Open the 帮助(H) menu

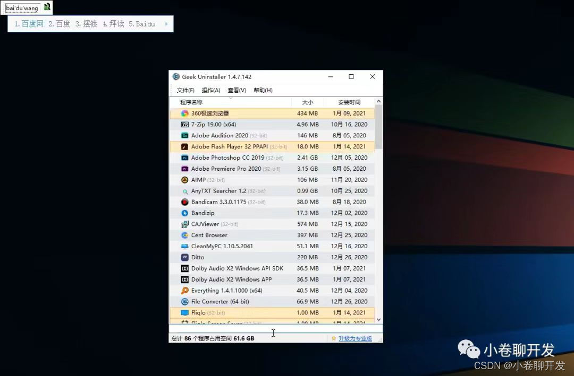pos(263,90)
